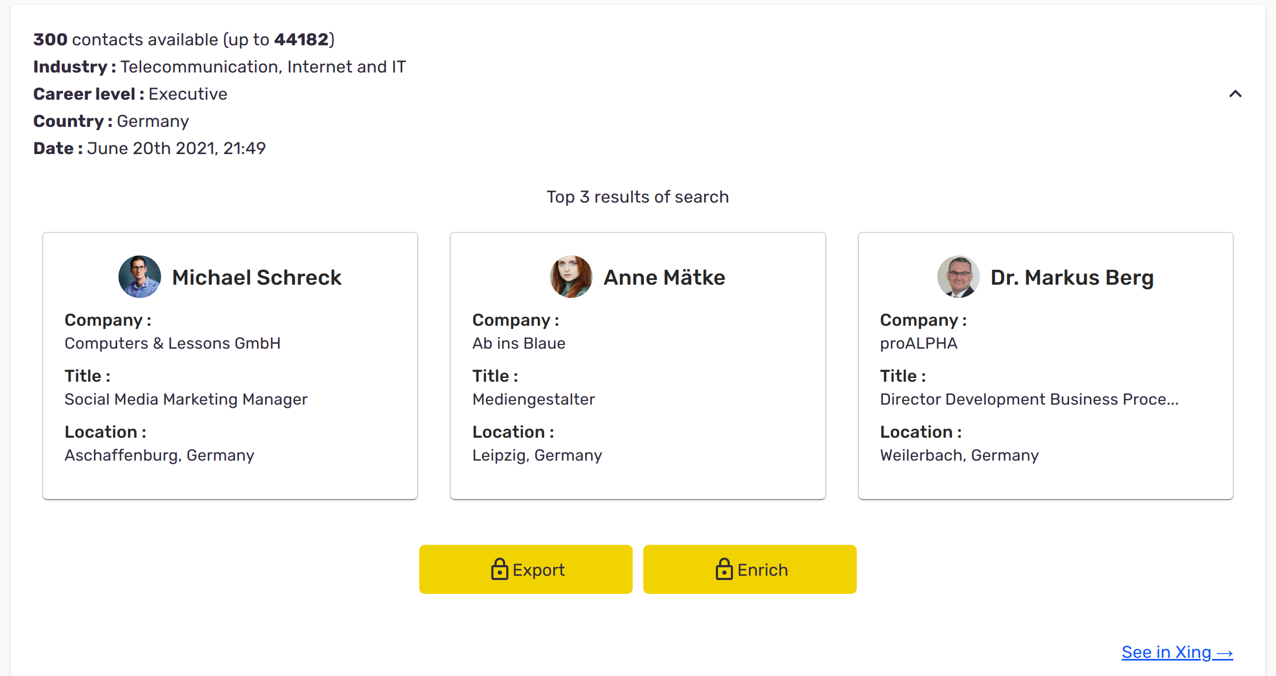The height and width of the screenshot is (676, 1276).
Task: Click the Mediengestalter title text
Action: 533,399
